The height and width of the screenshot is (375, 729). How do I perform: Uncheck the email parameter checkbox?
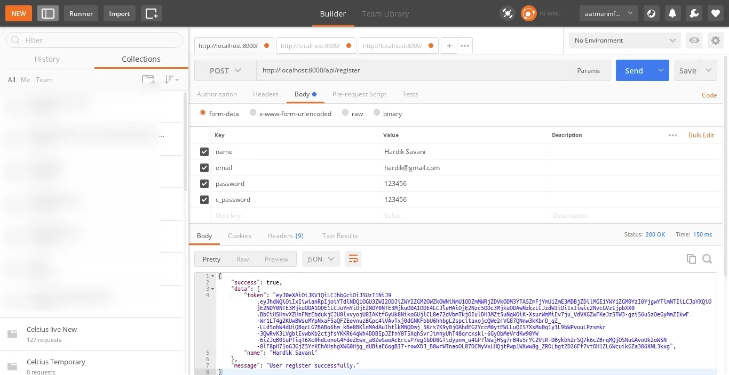[204, 168]
